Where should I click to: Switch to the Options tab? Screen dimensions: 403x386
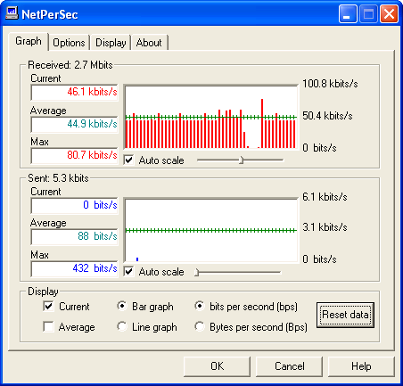coord(69,43)
